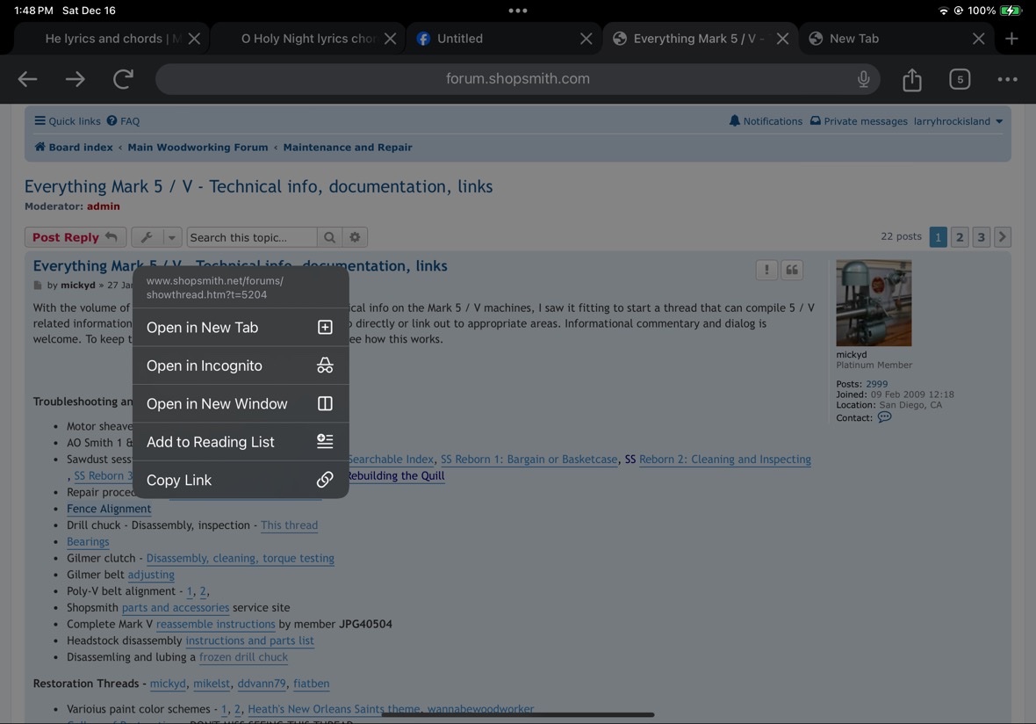Viewport: 1036px width, 724px height.
Task: Go forward with the browser forward arrow
Action: click(x=76, y=79)
